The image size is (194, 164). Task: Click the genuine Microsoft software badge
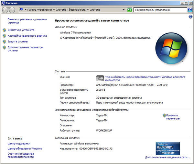click(x=168, y=148)
